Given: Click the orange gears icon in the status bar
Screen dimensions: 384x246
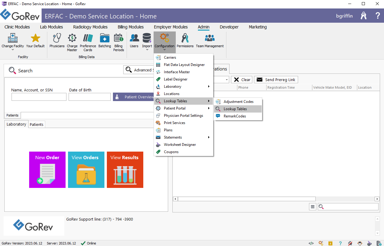Looking at the screenshot, I should click(321, 243).
